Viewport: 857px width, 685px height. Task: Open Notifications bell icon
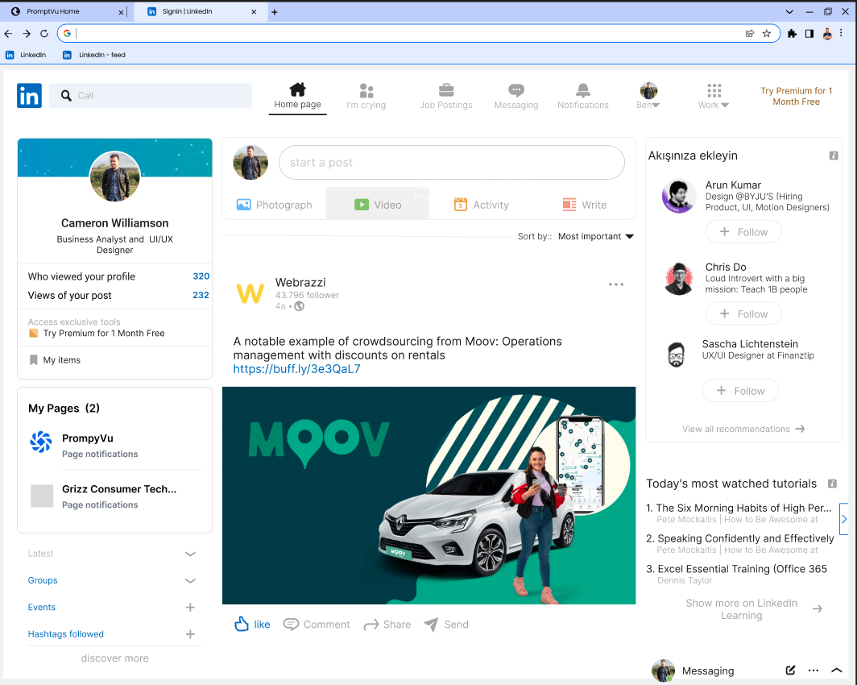tap(582, 89)
